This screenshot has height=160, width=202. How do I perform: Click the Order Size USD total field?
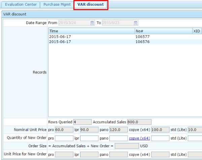pos(127,146)
